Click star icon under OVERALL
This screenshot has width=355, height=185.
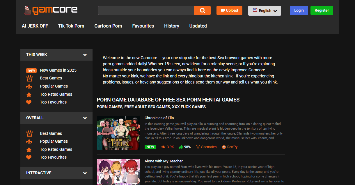pos(29,150)
